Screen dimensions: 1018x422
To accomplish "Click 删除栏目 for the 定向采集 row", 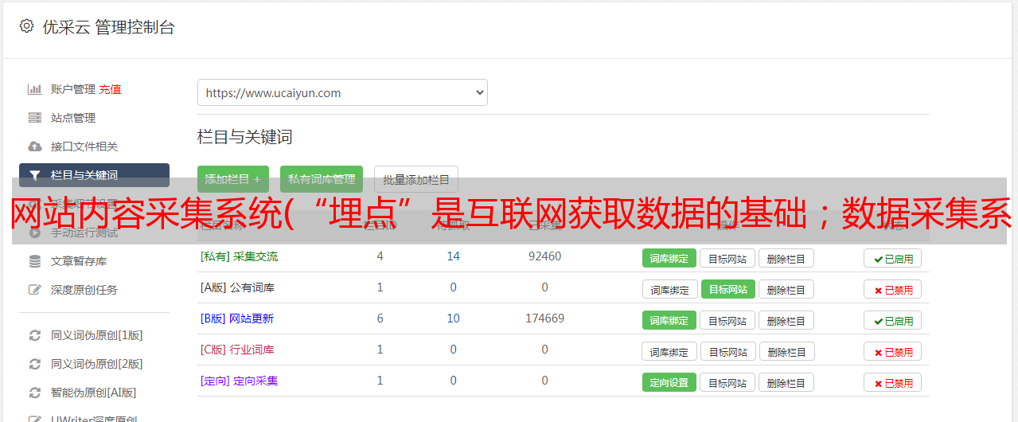I will point(786,382).
